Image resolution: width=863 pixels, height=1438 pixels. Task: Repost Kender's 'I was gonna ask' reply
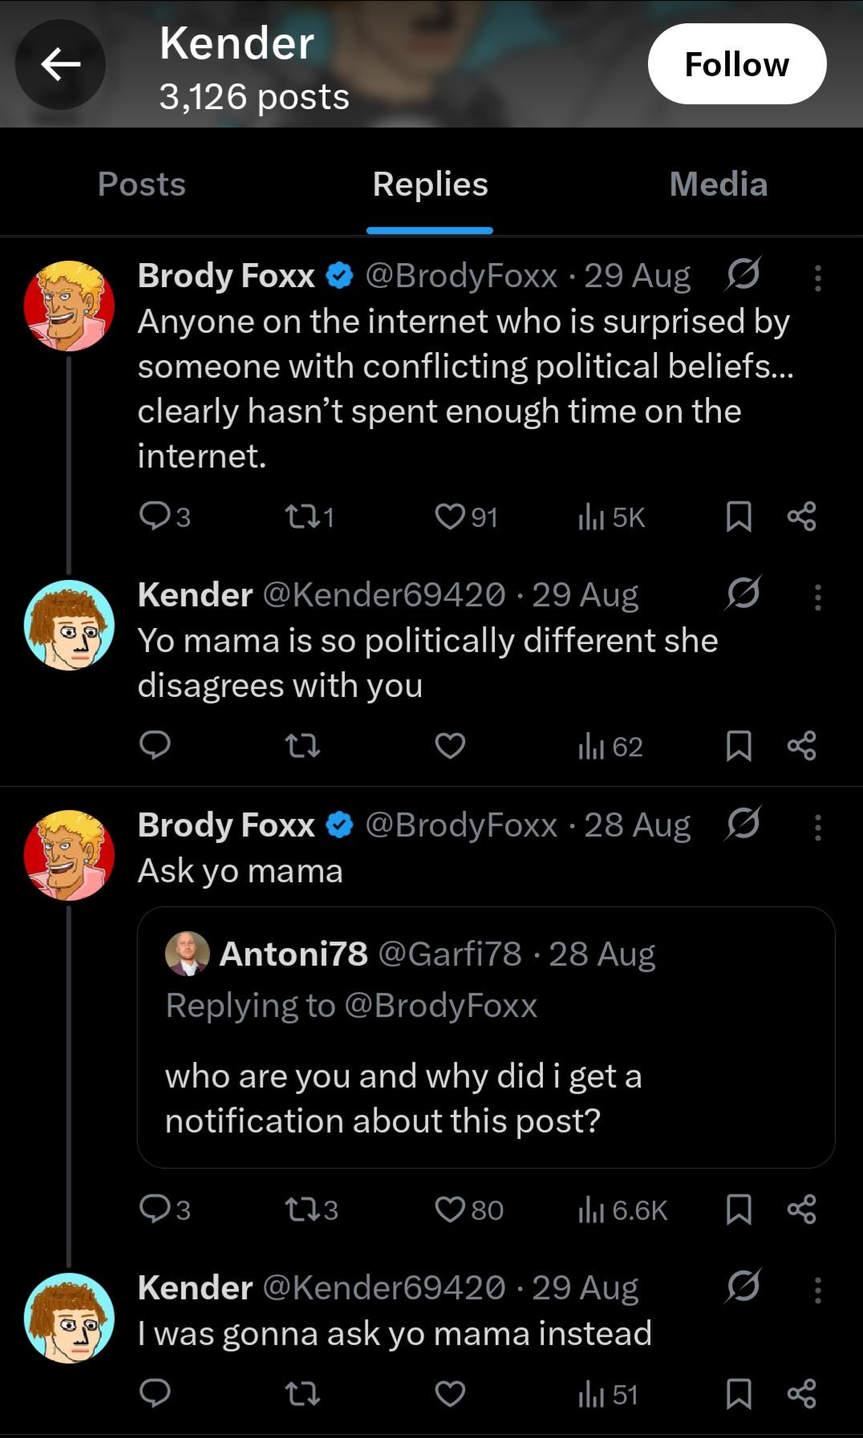[303, 1394]
